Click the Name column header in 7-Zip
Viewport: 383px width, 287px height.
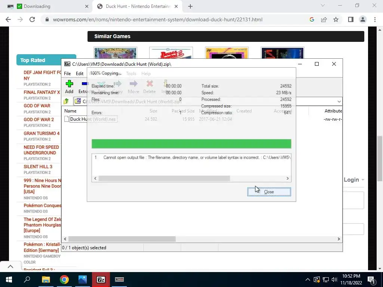[x=70, y=111]
